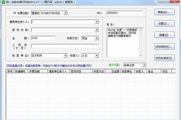Viewport: 181px width, 120px height.
Task: Open the 显示范围 dropdown showing 所有记录
Action: click(x=144, y=65)
